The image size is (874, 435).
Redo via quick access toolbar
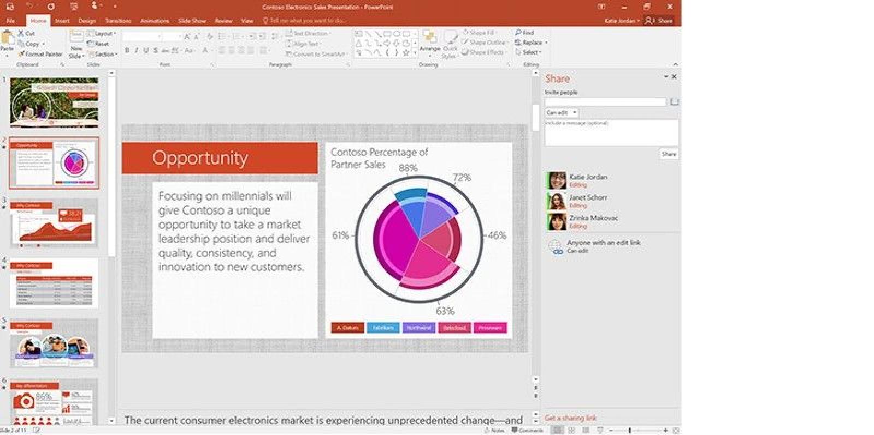click(51, 7)
